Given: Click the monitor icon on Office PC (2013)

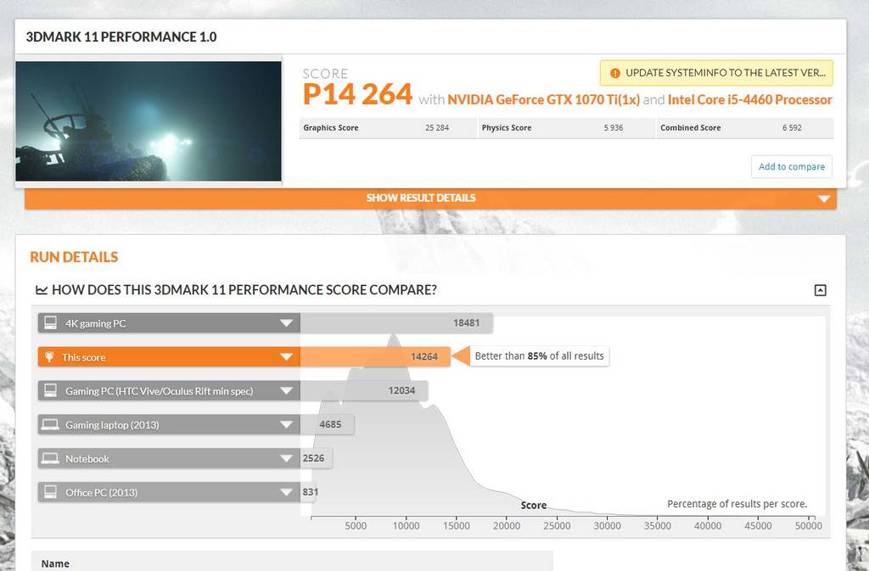Looking at the screenshot, I should (50, 492).
